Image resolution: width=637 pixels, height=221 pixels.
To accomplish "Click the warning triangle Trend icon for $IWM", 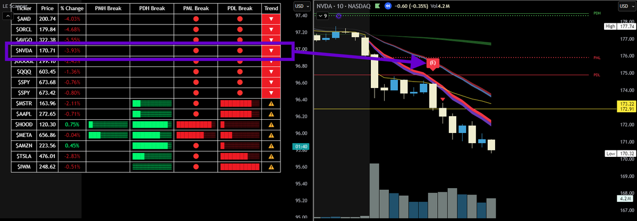I will point(271,166).
